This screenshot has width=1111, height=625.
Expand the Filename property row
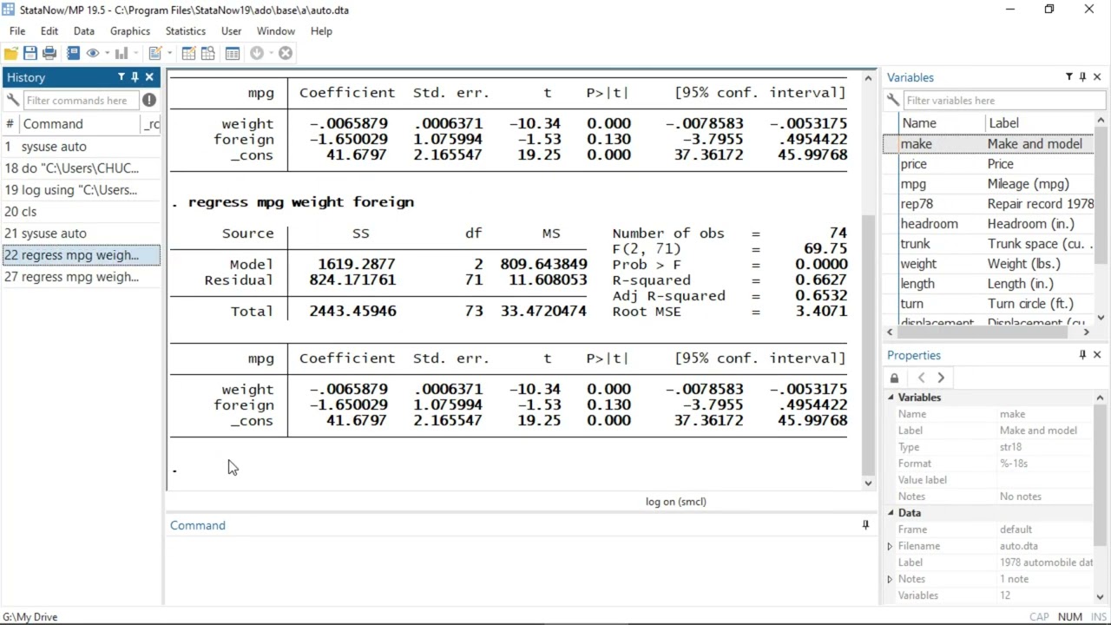pyautogui.click(x=890, y=546)
